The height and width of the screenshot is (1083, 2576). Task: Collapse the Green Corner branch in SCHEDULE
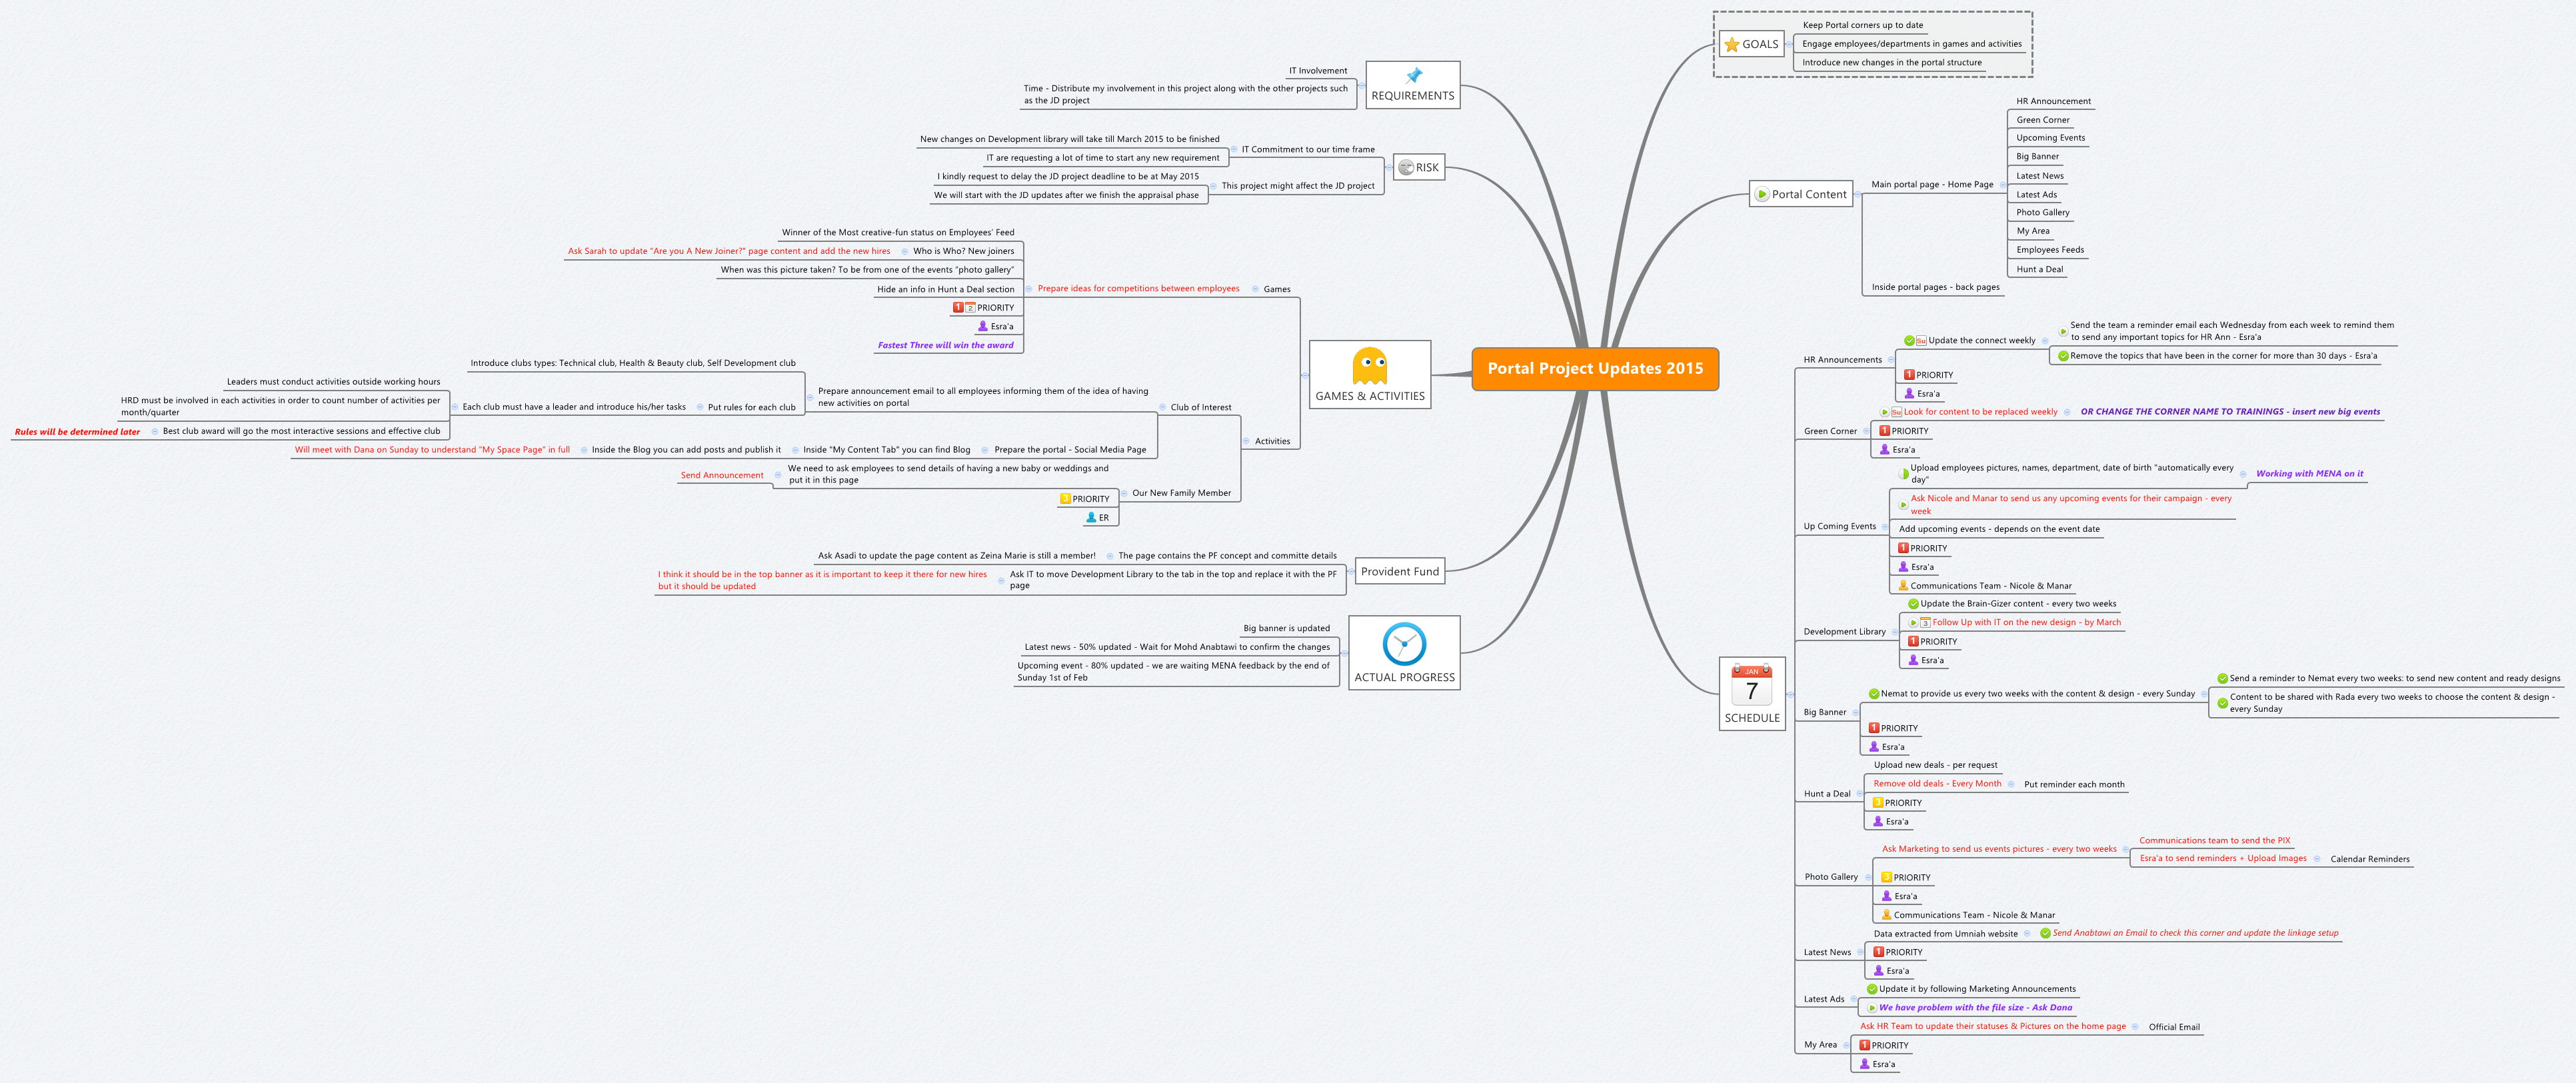[1865, 431]
